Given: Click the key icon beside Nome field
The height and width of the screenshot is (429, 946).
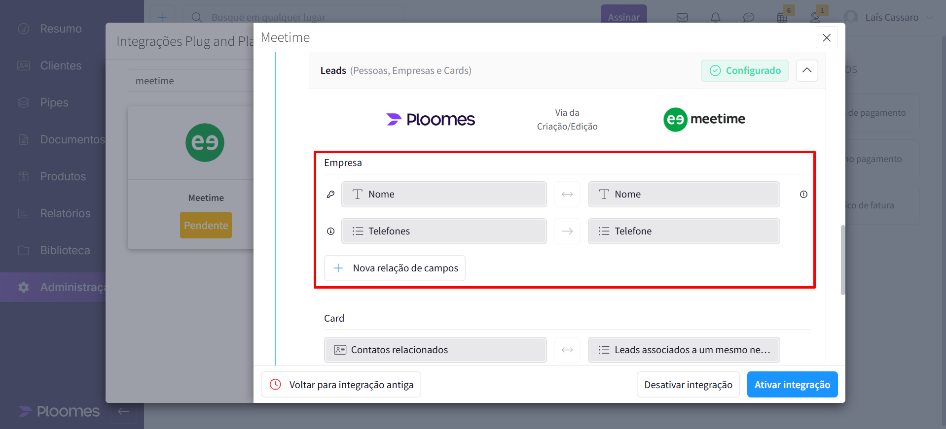Looking at the screenshot, I should pyautogui.click(x=330, y=195).
